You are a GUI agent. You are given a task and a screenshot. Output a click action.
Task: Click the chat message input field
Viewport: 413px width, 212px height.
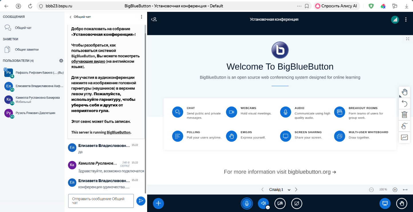101,201
